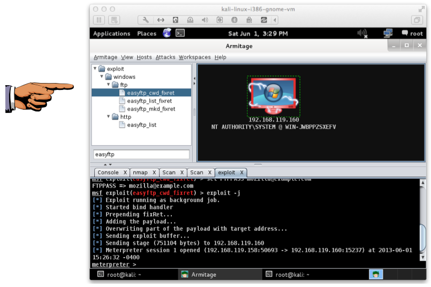Click the CD/DVD drive icon in VM toolbar
431x287 pixels.
tap(190, 20)
